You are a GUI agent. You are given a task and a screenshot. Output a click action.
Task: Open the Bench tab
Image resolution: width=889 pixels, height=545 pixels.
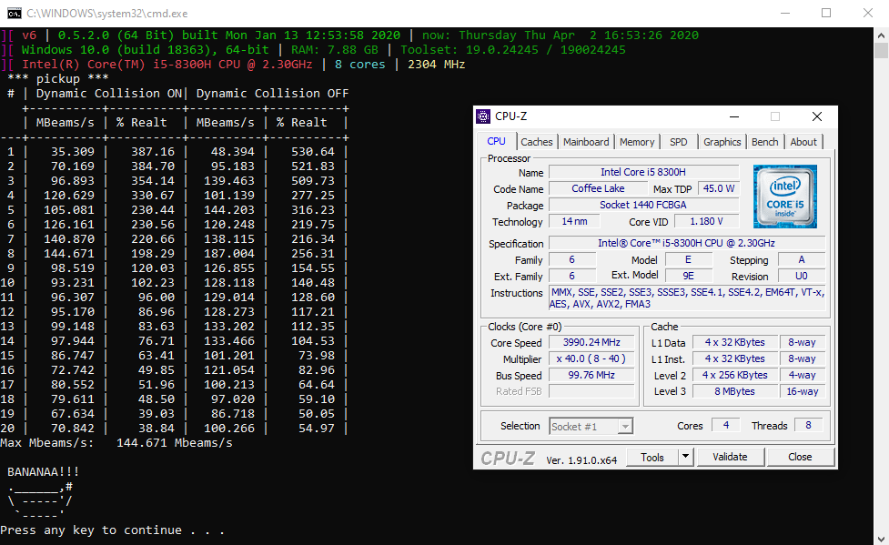point(765,142)
